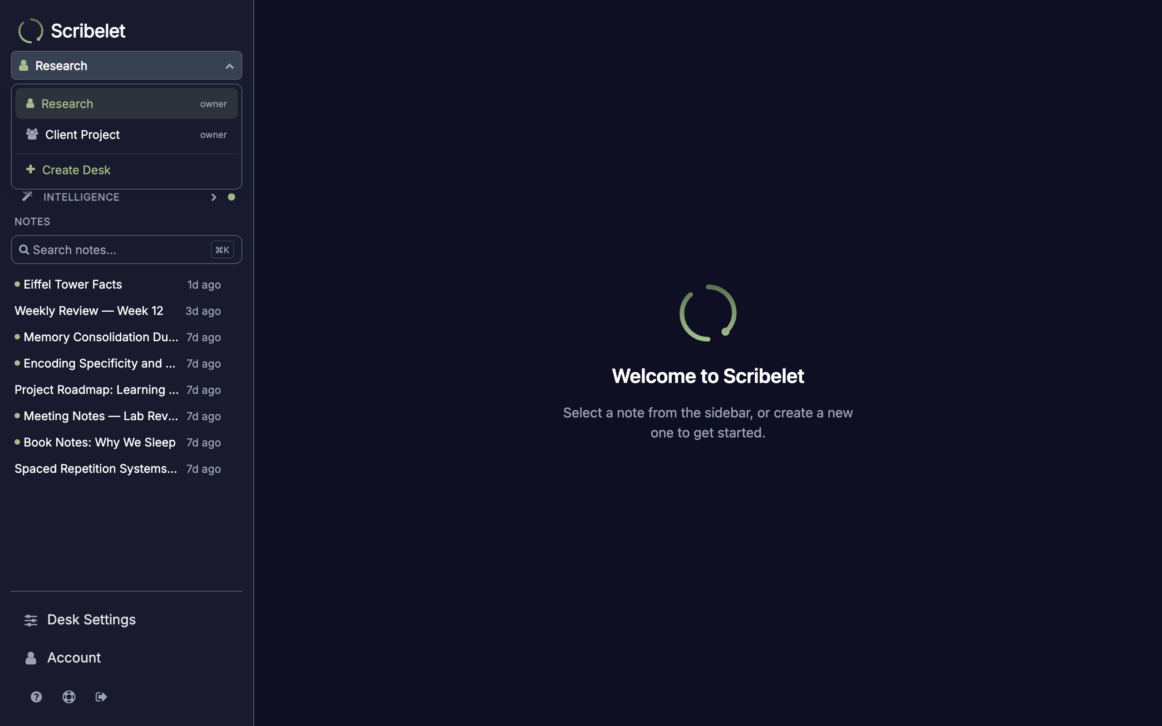Click the 3d ago timestamp
This screenshot has height=726, width=1162.
tap(203, 311)
